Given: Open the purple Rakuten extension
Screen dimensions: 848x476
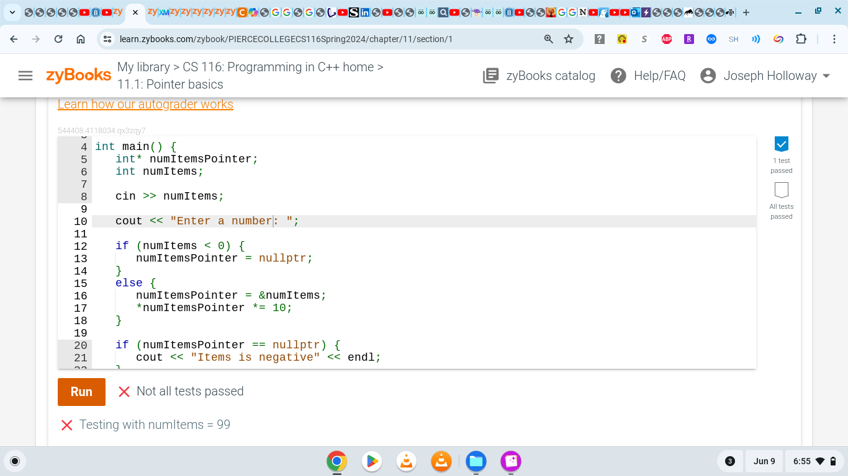Looking at the screenshot, I should pyautogui.click(x=689, y=39).
